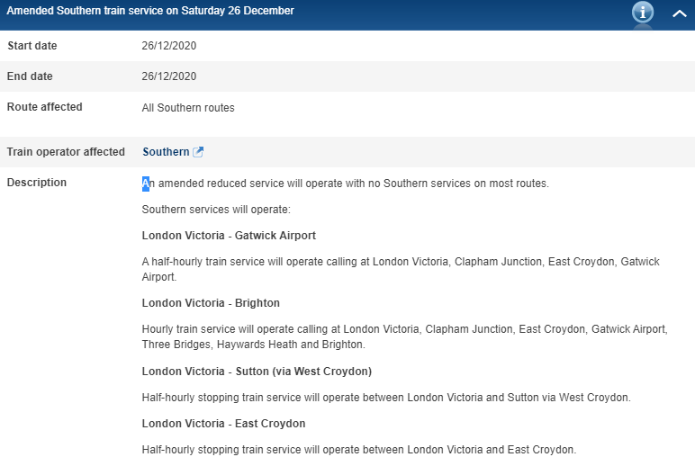Click the highlighted letter A in the description
This screenshot has width=695, height=466.
click(x=146, y=184)
